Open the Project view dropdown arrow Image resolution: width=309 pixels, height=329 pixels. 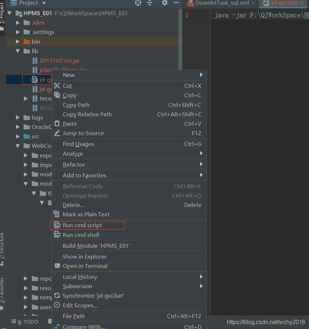44,3
